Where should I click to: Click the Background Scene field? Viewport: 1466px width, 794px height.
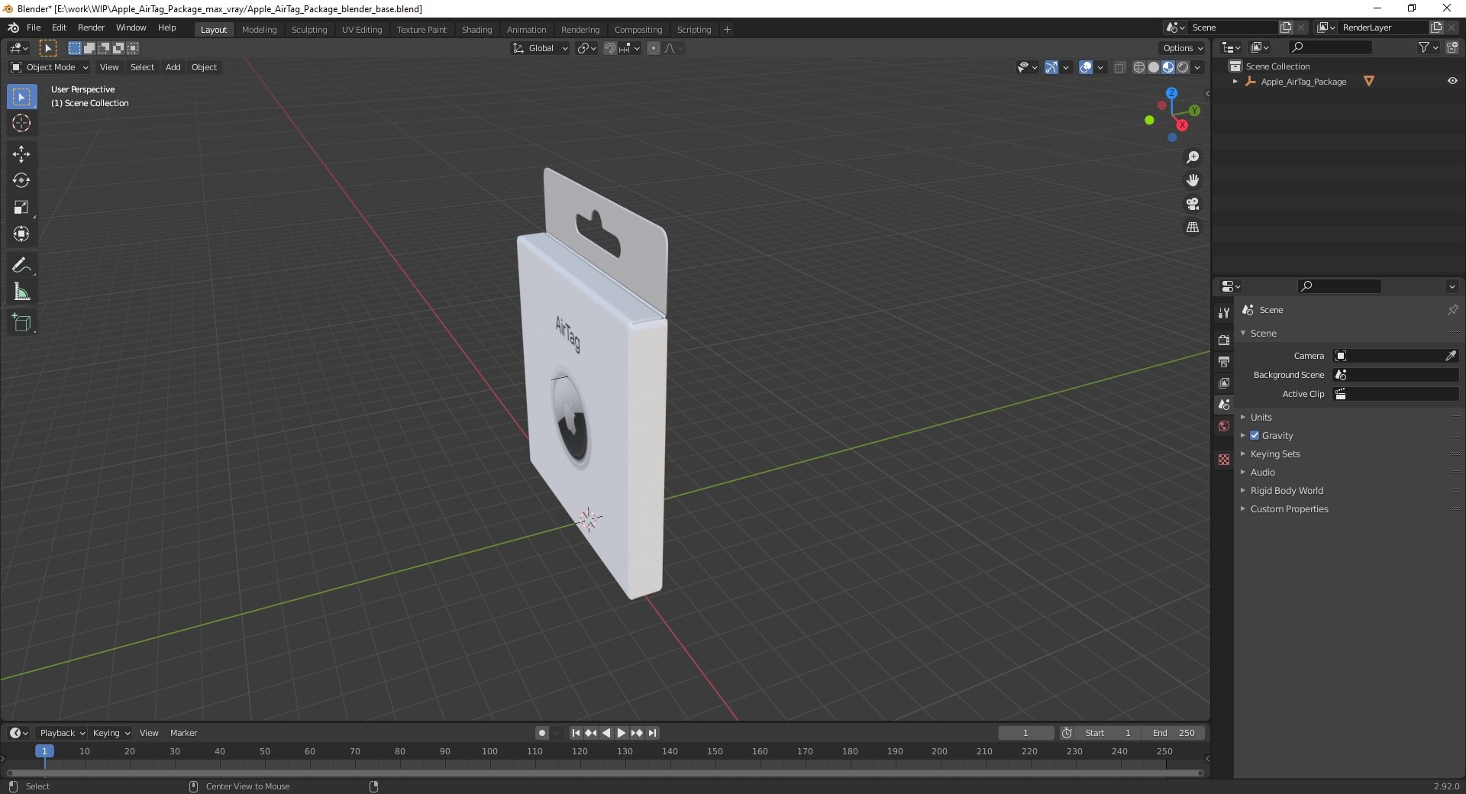[x=1396, y=375]
